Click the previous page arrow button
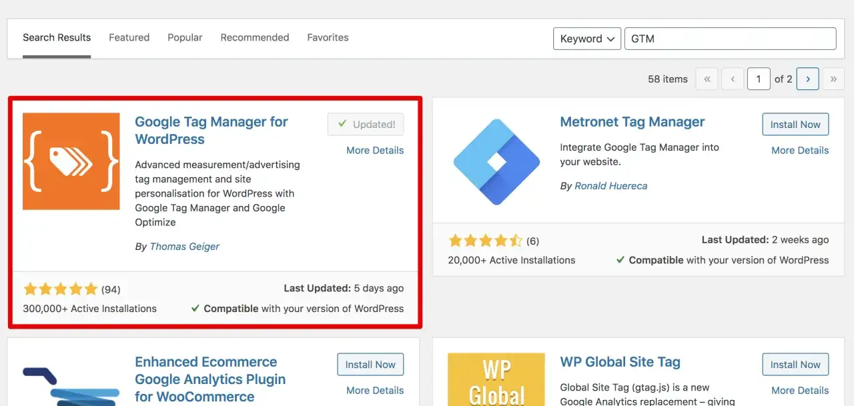The image size is (854, 406). (x=733, y=79)
